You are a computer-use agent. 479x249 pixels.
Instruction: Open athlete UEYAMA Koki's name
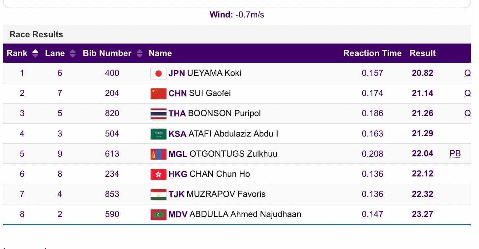click(214, 73)
